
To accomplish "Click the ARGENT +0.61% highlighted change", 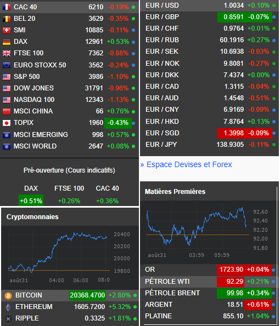I will (x=258, y=305).
